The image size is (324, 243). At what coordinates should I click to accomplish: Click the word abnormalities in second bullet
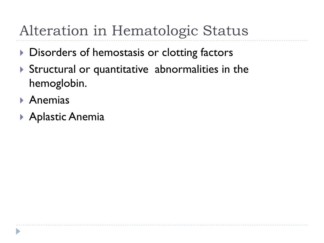186,69
